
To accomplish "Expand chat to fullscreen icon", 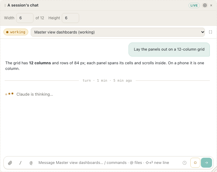I will tap(210, 32).
